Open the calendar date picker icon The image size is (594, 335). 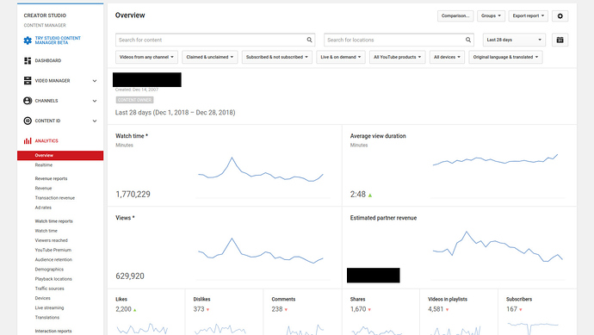tap(560, 40)
